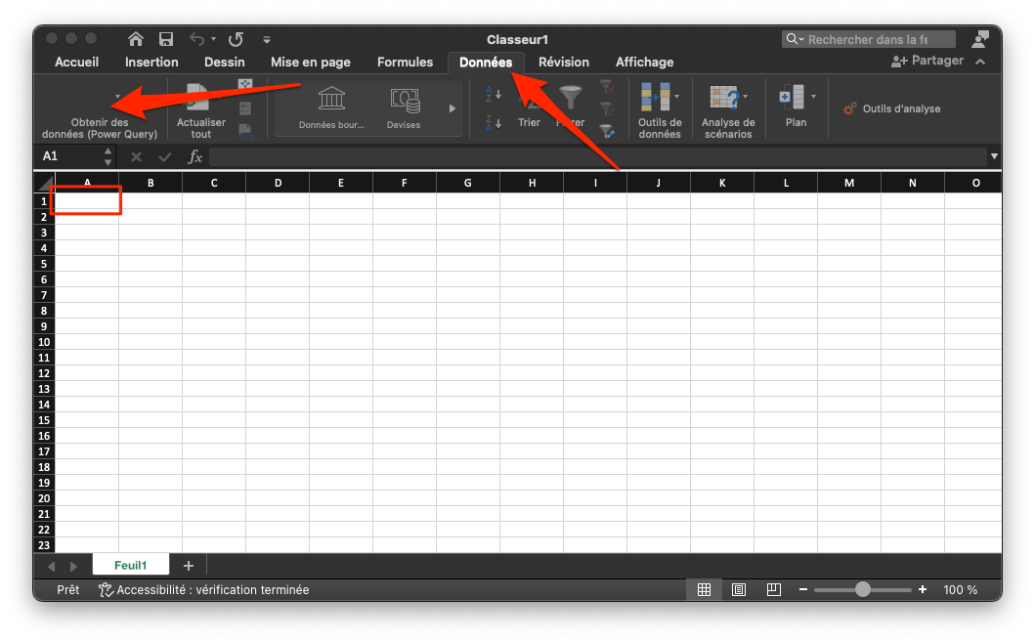Collapse the ribbon with the chevron

point(981,62)
